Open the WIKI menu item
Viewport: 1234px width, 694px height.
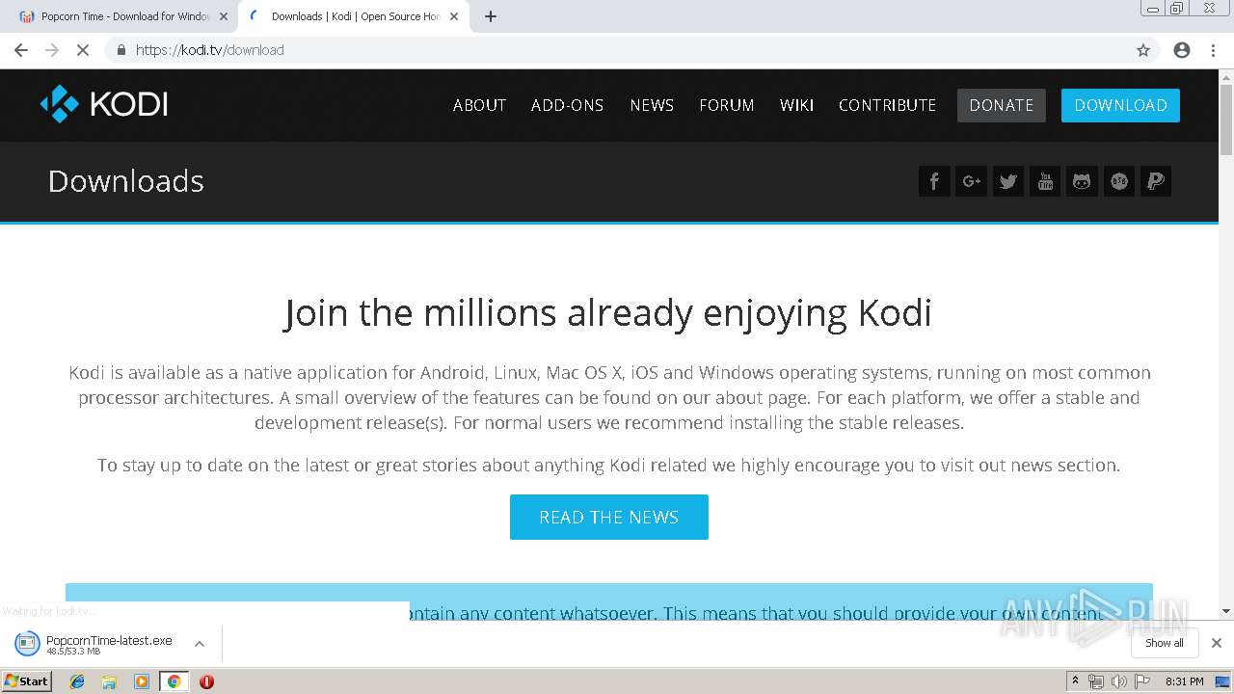pos(796,105)
